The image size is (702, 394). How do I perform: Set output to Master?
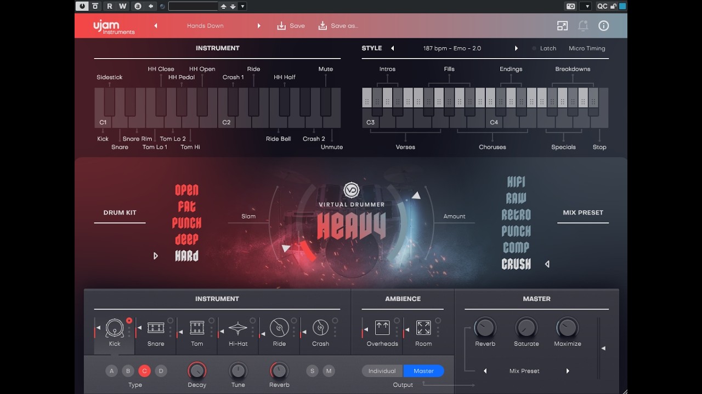tap(423, 371)
